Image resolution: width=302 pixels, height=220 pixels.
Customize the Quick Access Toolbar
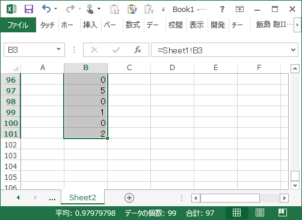click(x=163, y=10)
